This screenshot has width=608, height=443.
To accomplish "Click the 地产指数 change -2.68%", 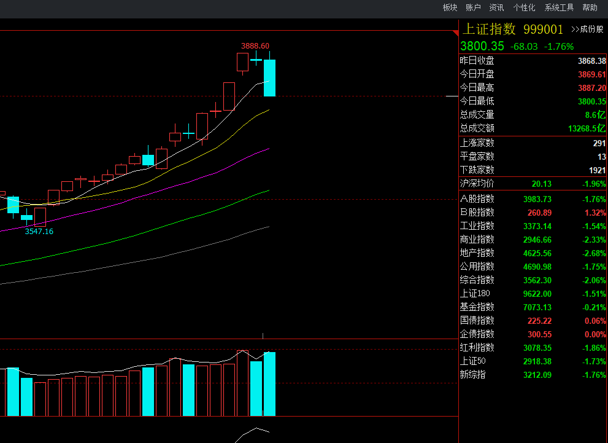I will coord(594,254).
